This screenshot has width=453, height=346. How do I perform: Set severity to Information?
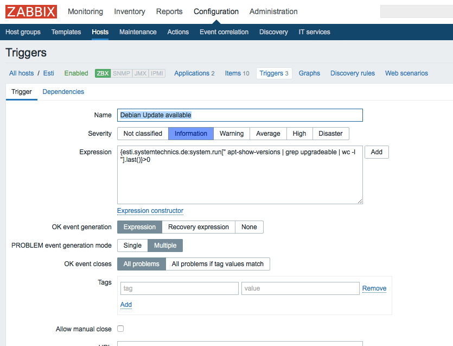pyautogui.click(x=191, y=134)
